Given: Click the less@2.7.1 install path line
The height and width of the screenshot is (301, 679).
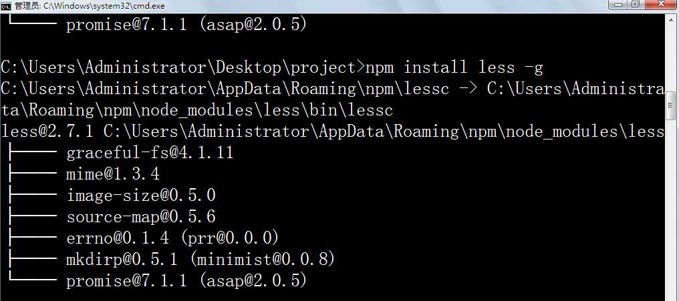Looking at the screenshot, I should coord(333,131).
